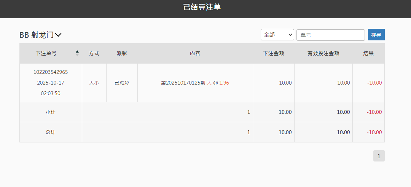Click the 已派彩 payout status cell
The height and width of the screenshot is (187, 411).
tap(122, 83)
